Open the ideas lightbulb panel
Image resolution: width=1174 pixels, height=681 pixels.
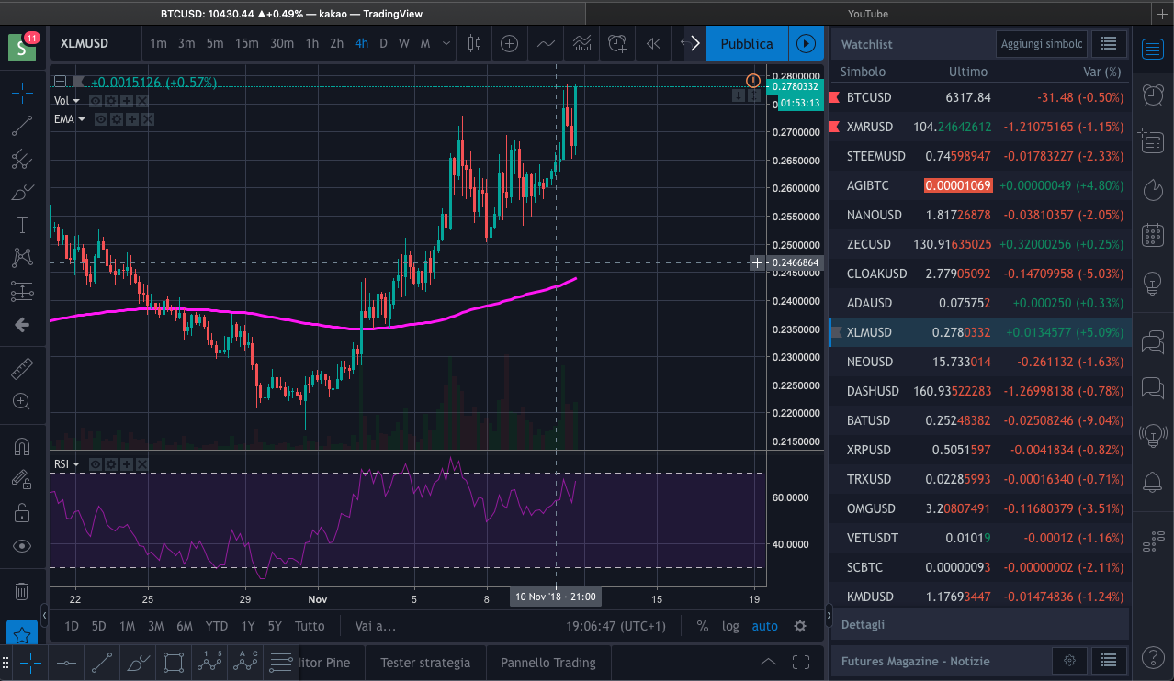(x=1152, y=284)
